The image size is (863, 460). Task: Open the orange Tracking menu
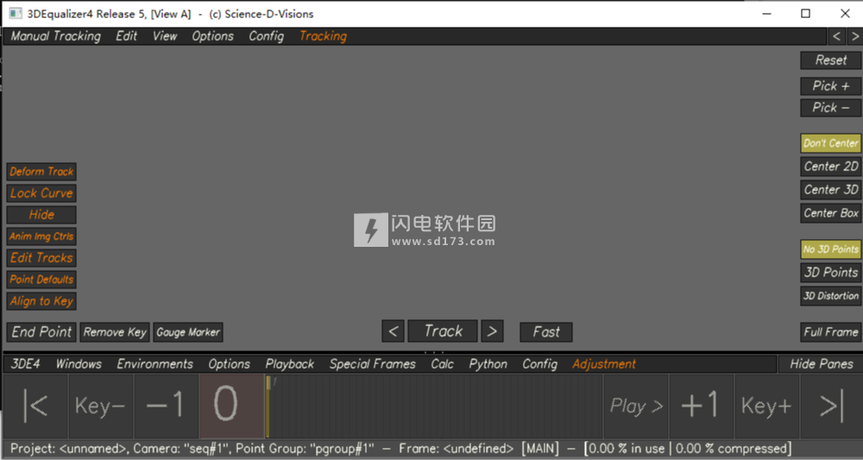pyautogui.click(x=323, y=36)
